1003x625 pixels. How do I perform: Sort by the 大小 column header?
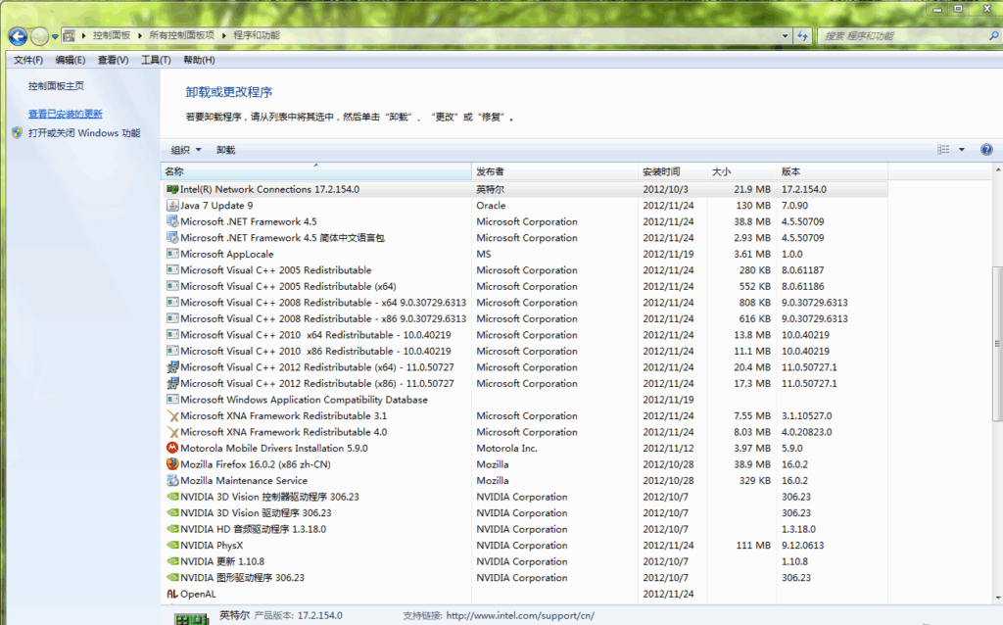pos(741,171)
